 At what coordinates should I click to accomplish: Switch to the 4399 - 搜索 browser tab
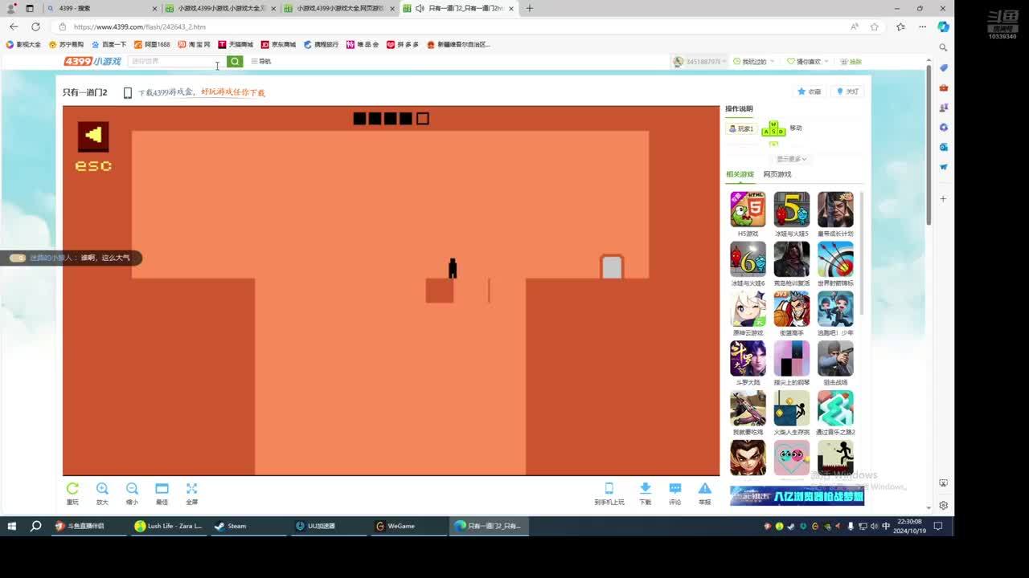[x=100, y=8]
